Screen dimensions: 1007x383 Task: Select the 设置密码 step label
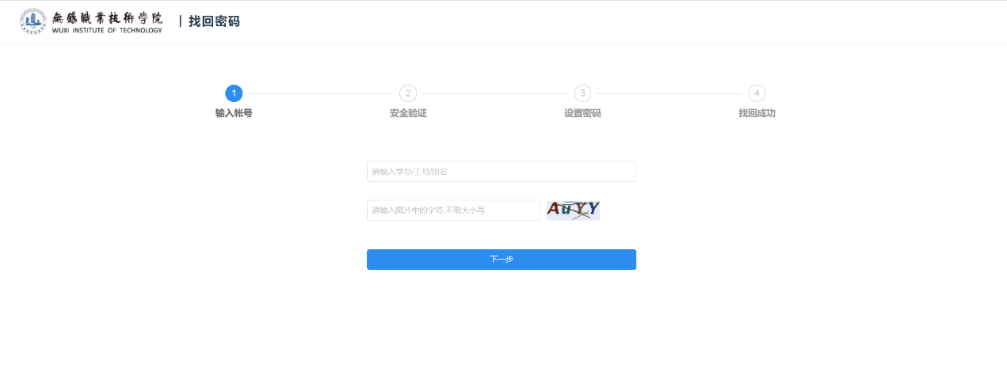[x=582, y=113]
